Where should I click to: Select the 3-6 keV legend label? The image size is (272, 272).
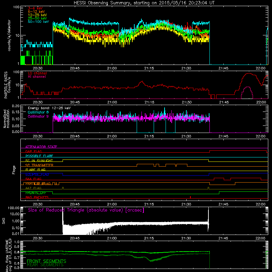[35, 8]
